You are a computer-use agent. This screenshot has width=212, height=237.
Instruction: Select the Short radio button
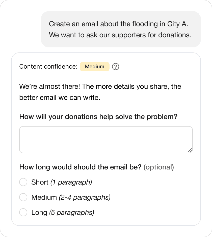click(23, 182)
